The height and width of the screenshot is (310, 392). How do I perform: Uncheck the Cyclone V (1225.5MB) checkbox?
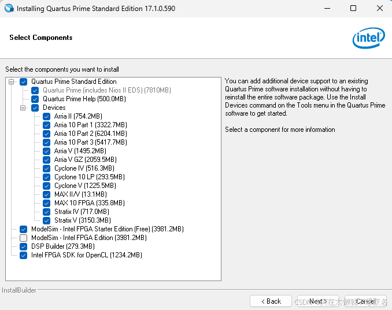point(46,186)
